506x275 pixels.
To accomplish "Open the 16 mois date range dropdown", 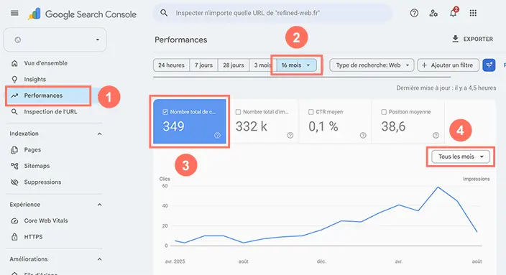I will 296,65.
